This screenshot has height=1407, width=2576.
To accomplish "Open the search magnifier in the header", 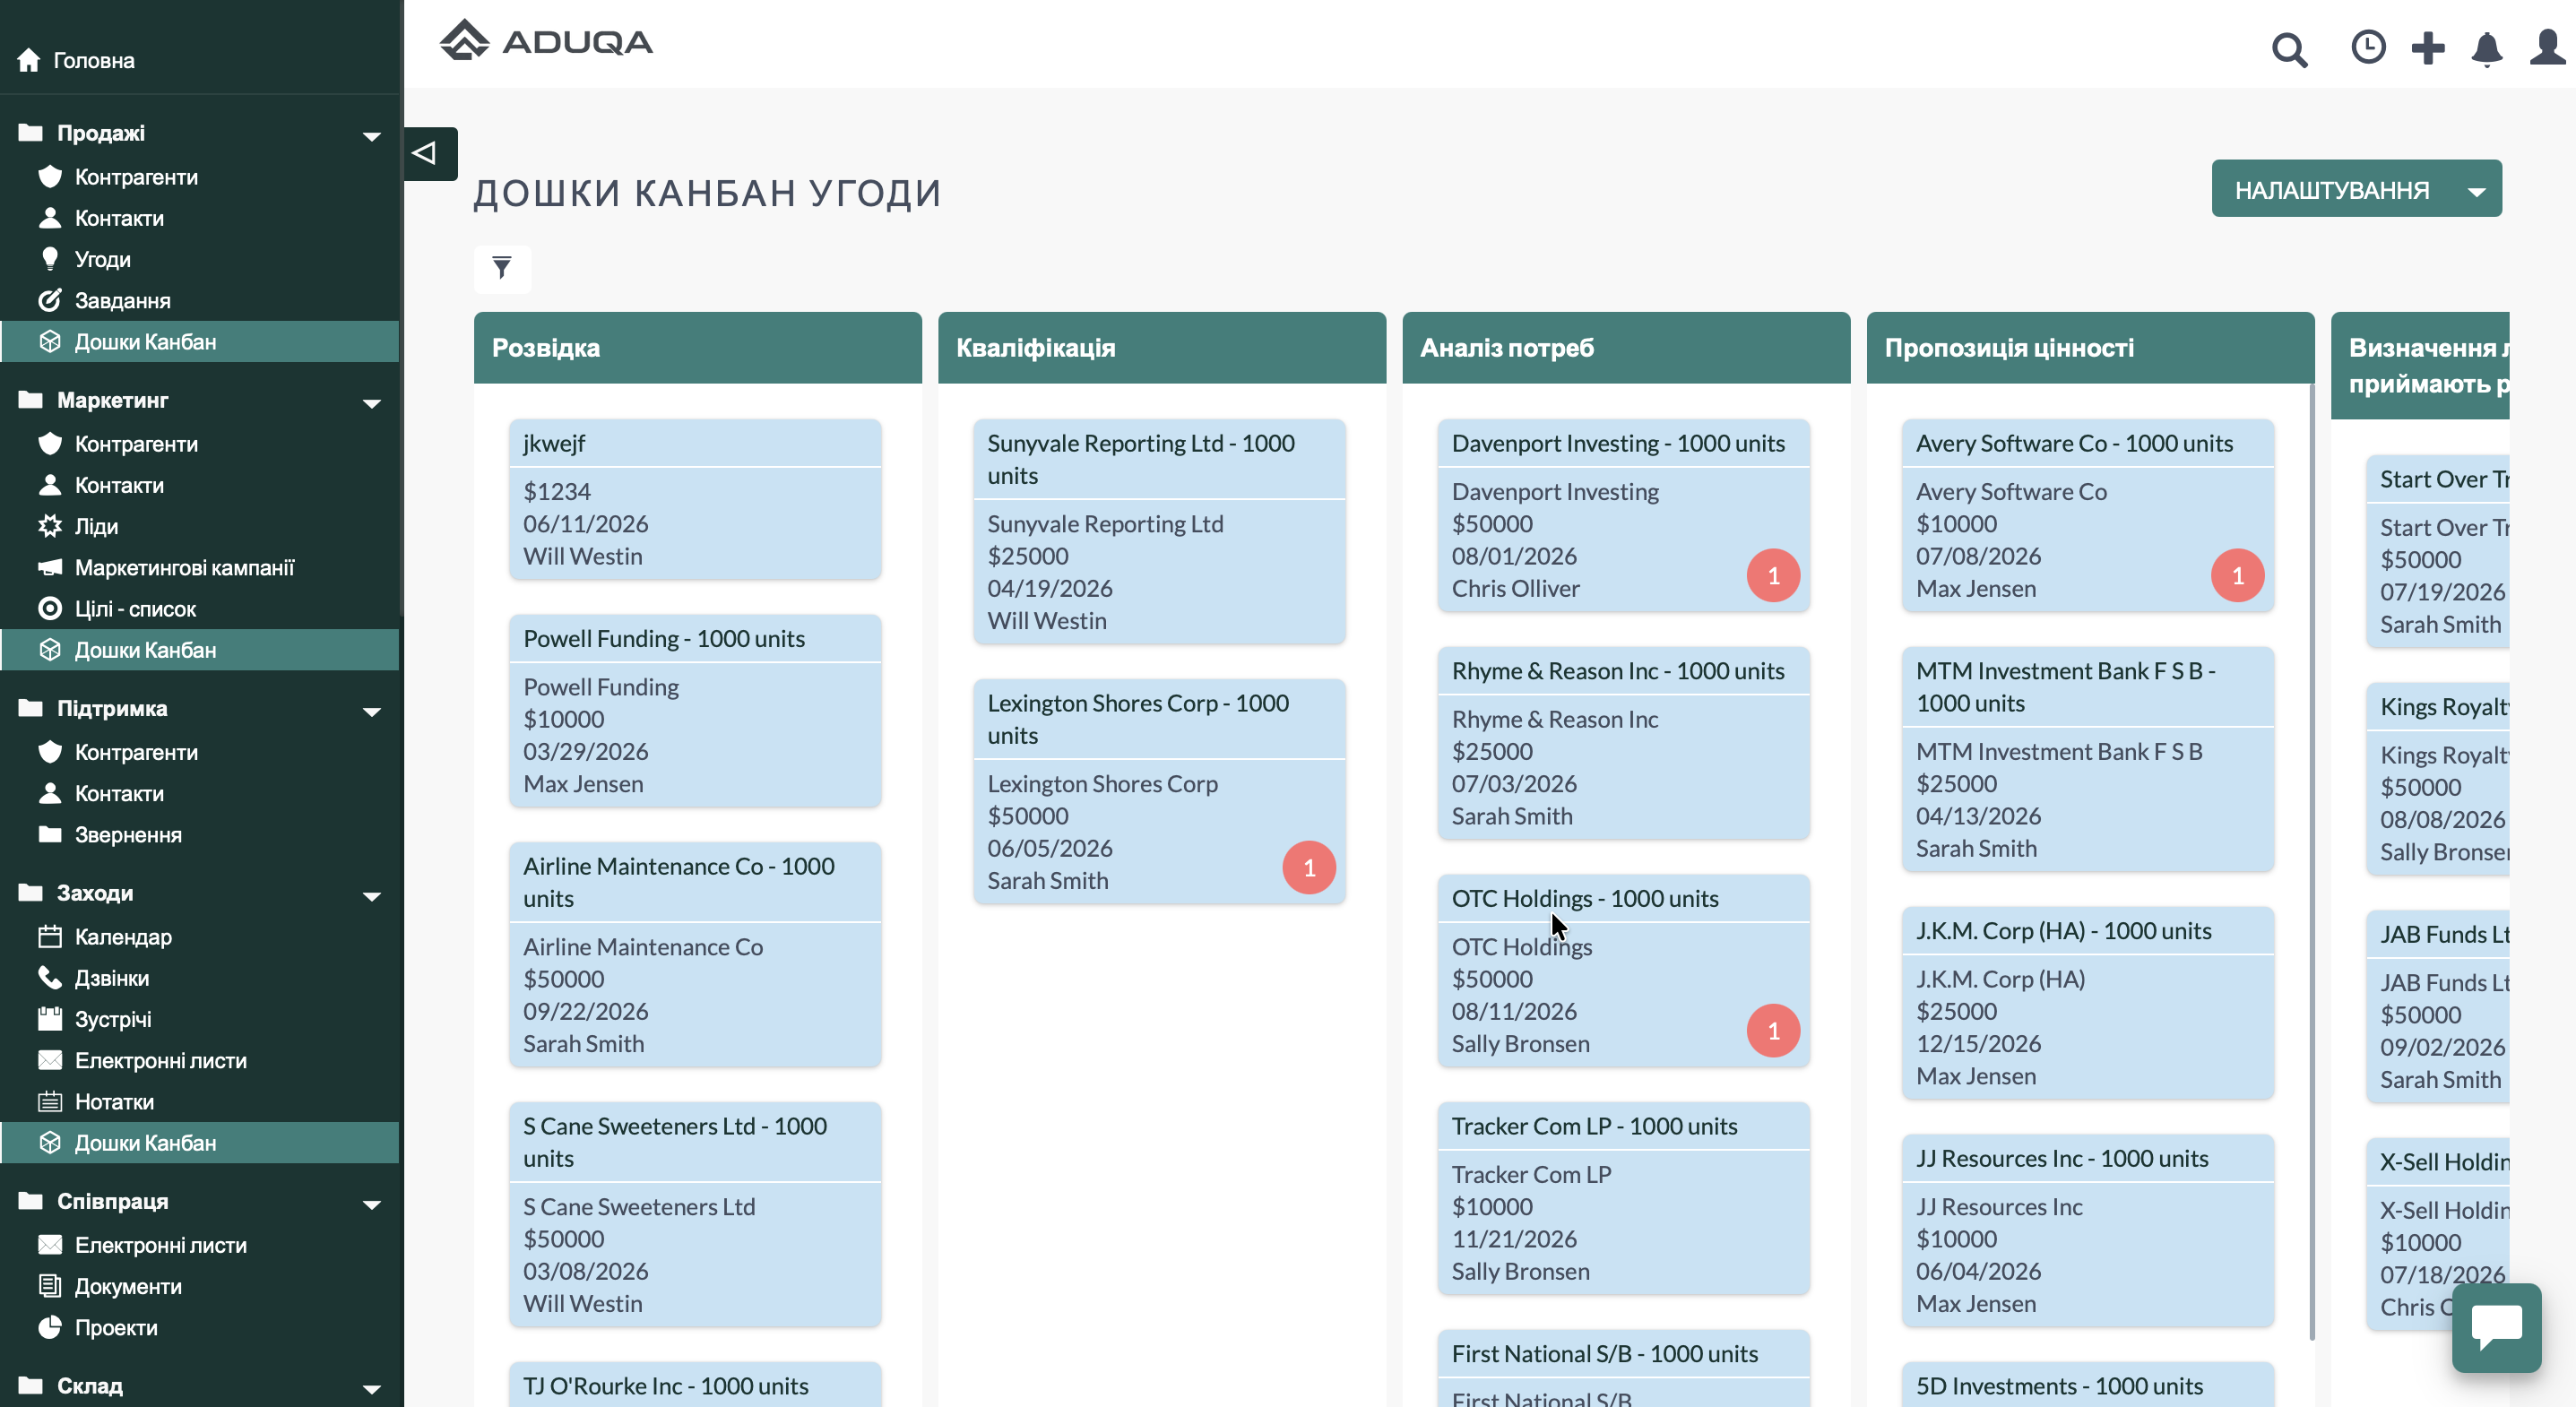I will 2289,48.
